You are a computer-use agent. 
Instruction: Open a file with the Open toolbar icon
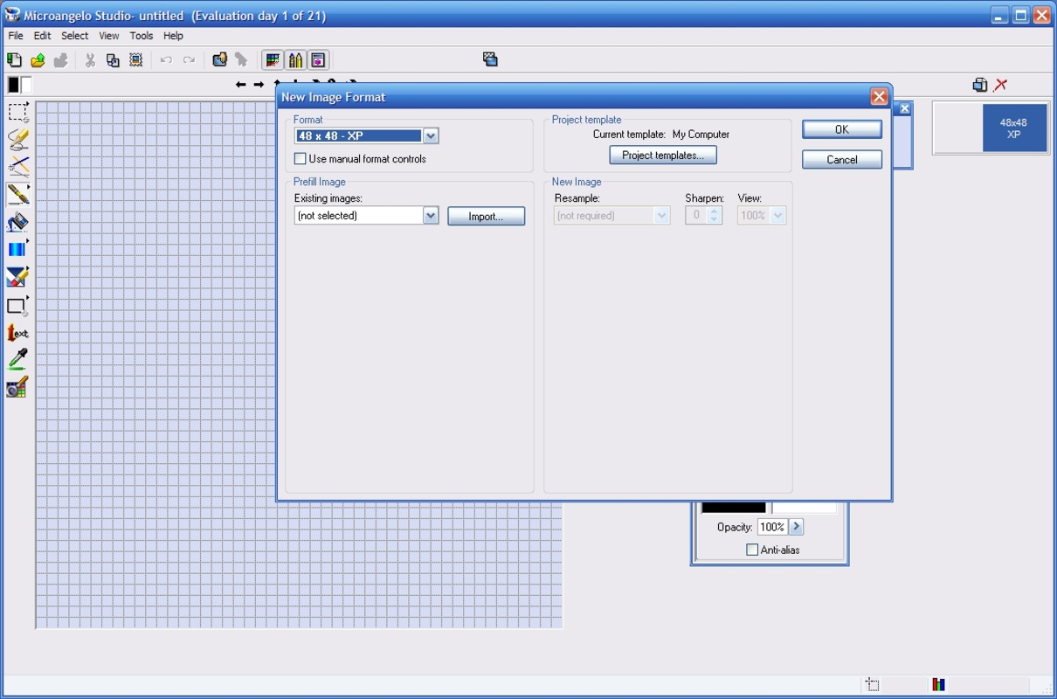37,59
